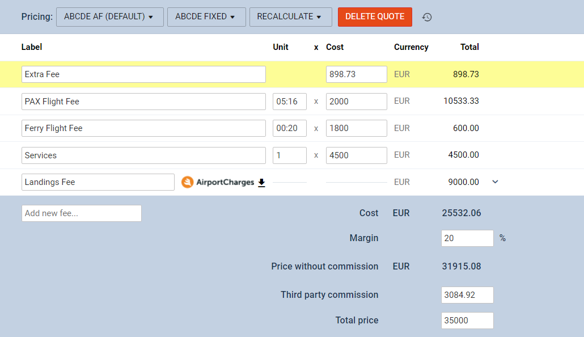584x337 pixels.
Task: Click the Third party commission label
Action: (329, 295)
